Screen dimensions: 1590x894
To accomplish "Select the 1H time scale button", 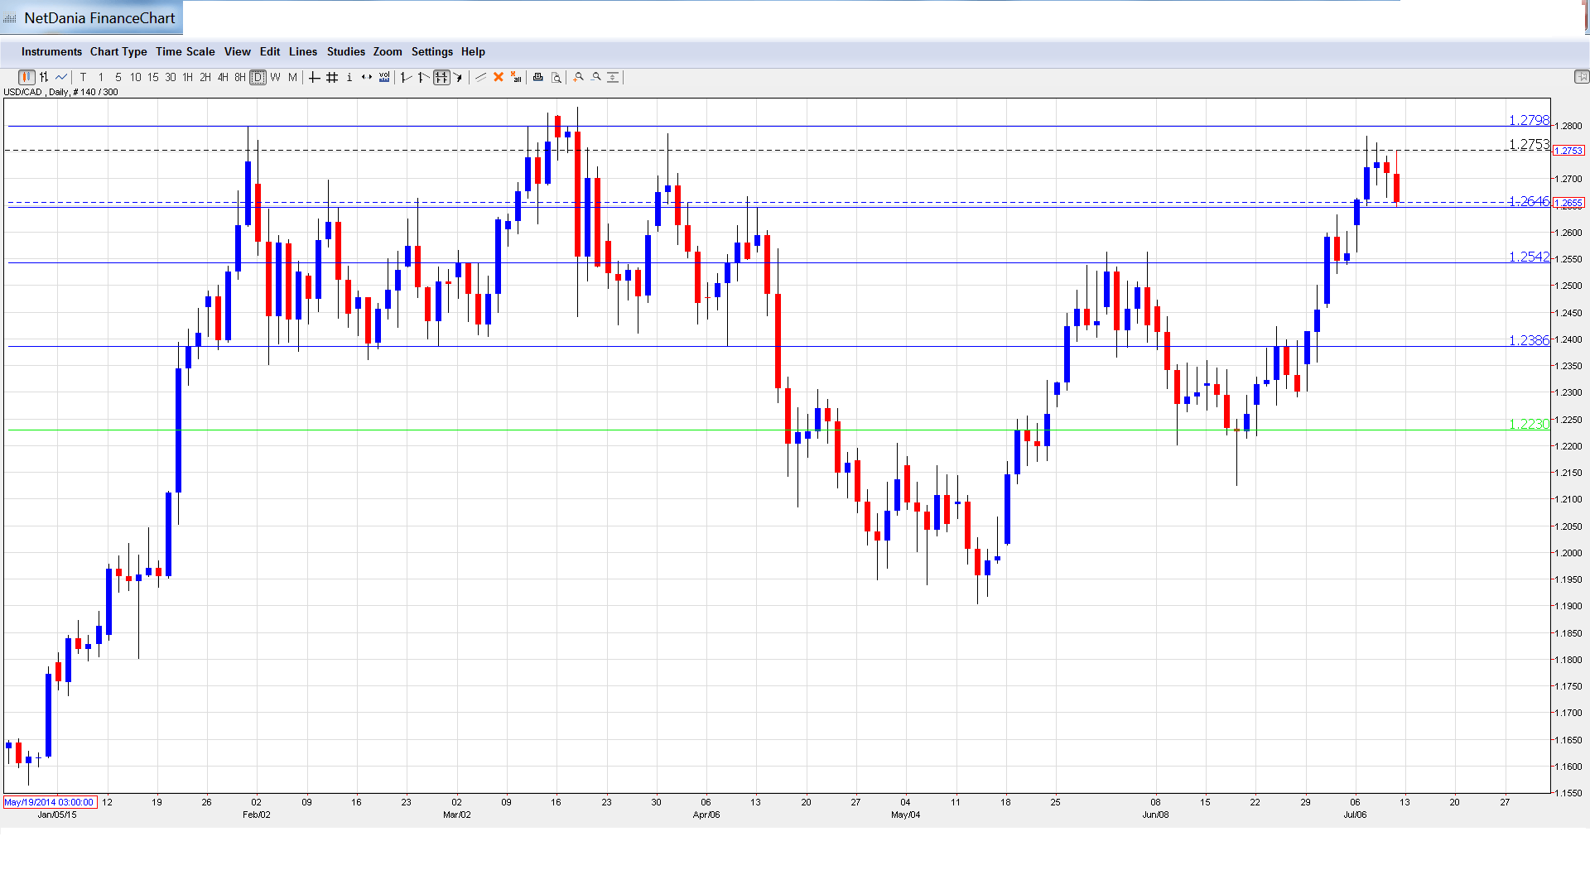I will tap(188, 77).
